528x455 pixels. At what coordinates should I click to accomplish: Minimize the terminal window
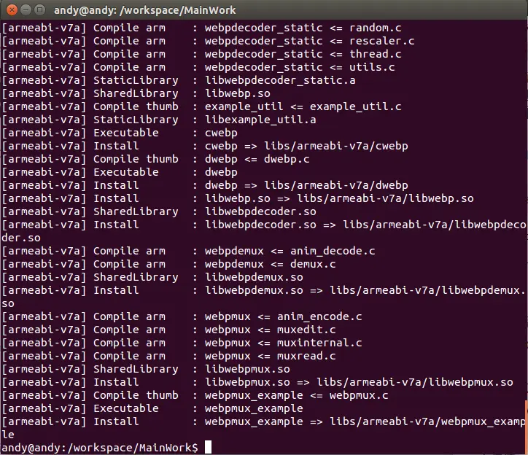coord(26,9)
